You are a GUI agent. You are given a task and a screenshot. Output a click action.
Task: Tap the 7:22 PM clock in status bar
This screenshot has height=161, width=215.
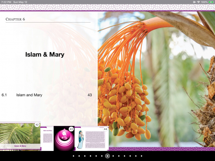coord(6,2)
